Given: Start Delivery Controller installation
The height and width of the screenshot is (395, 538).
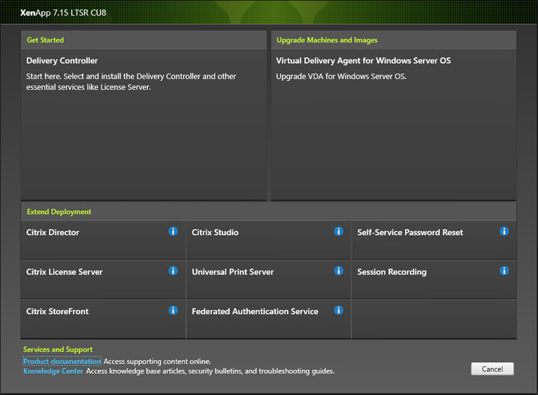Looking at the screenshot, I should pos(144,124).
